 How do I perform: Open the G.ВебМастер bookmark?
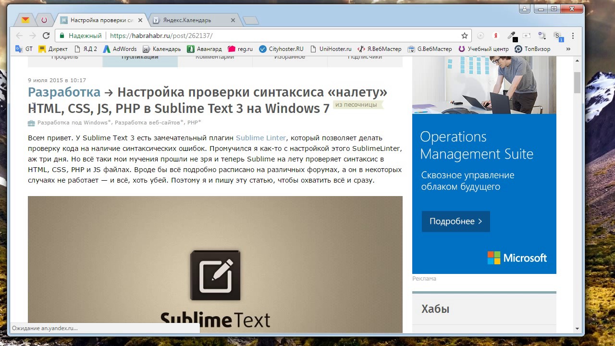pos(430,49)
